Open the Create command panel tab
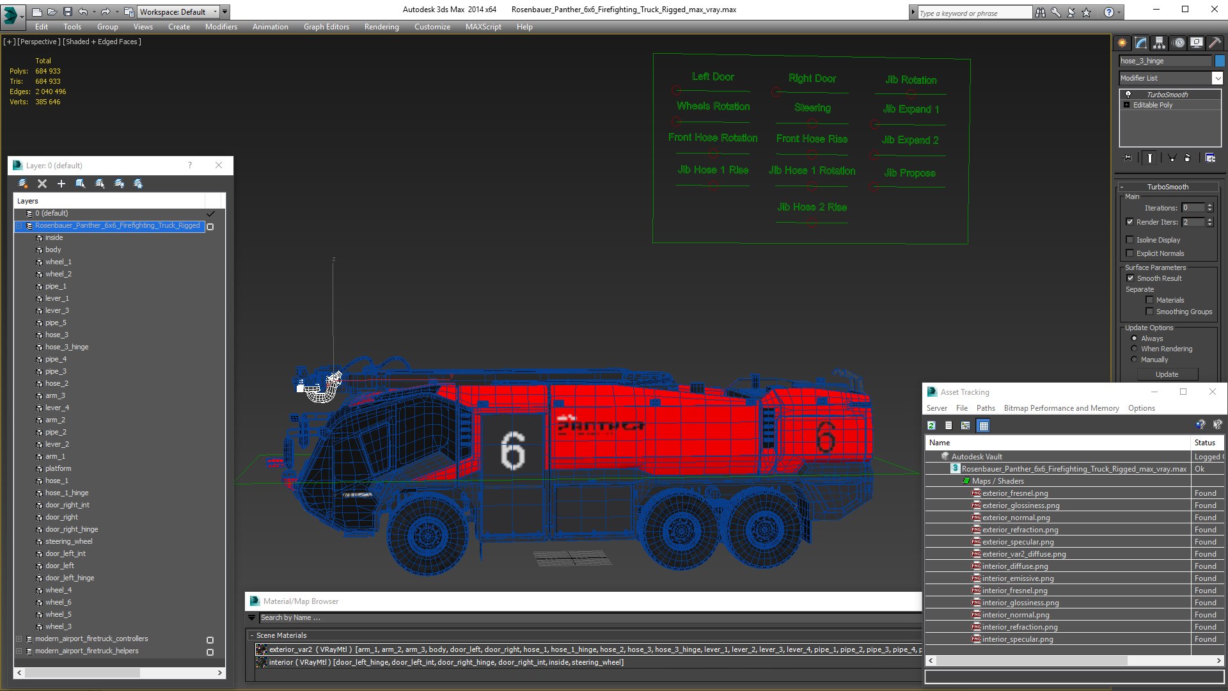This screenshot has width=1228, height=691. [1122, 43]
